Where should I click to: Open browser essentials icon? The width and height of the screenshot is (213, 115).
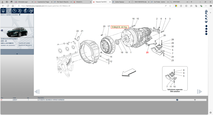coord(201,6)
